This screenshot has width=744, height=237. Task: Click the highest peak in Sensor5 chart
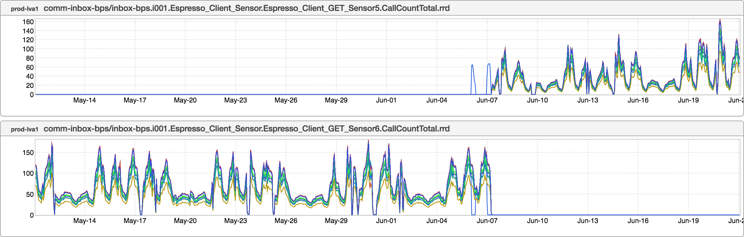tap(720, 21)
